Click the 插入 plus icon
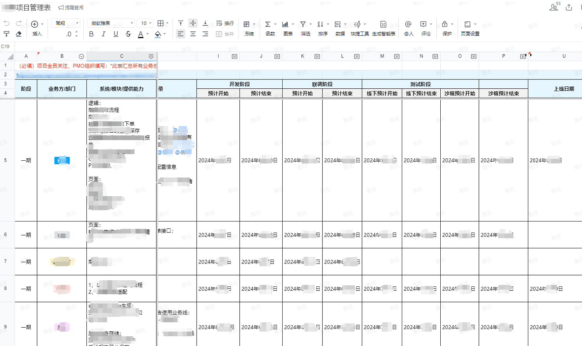Screen dimensions: 582x346 [x=35, y=24]
